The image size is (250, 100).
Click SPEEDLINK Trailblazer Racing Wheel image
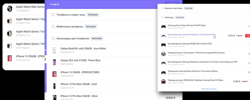click(x=163, y=81)
